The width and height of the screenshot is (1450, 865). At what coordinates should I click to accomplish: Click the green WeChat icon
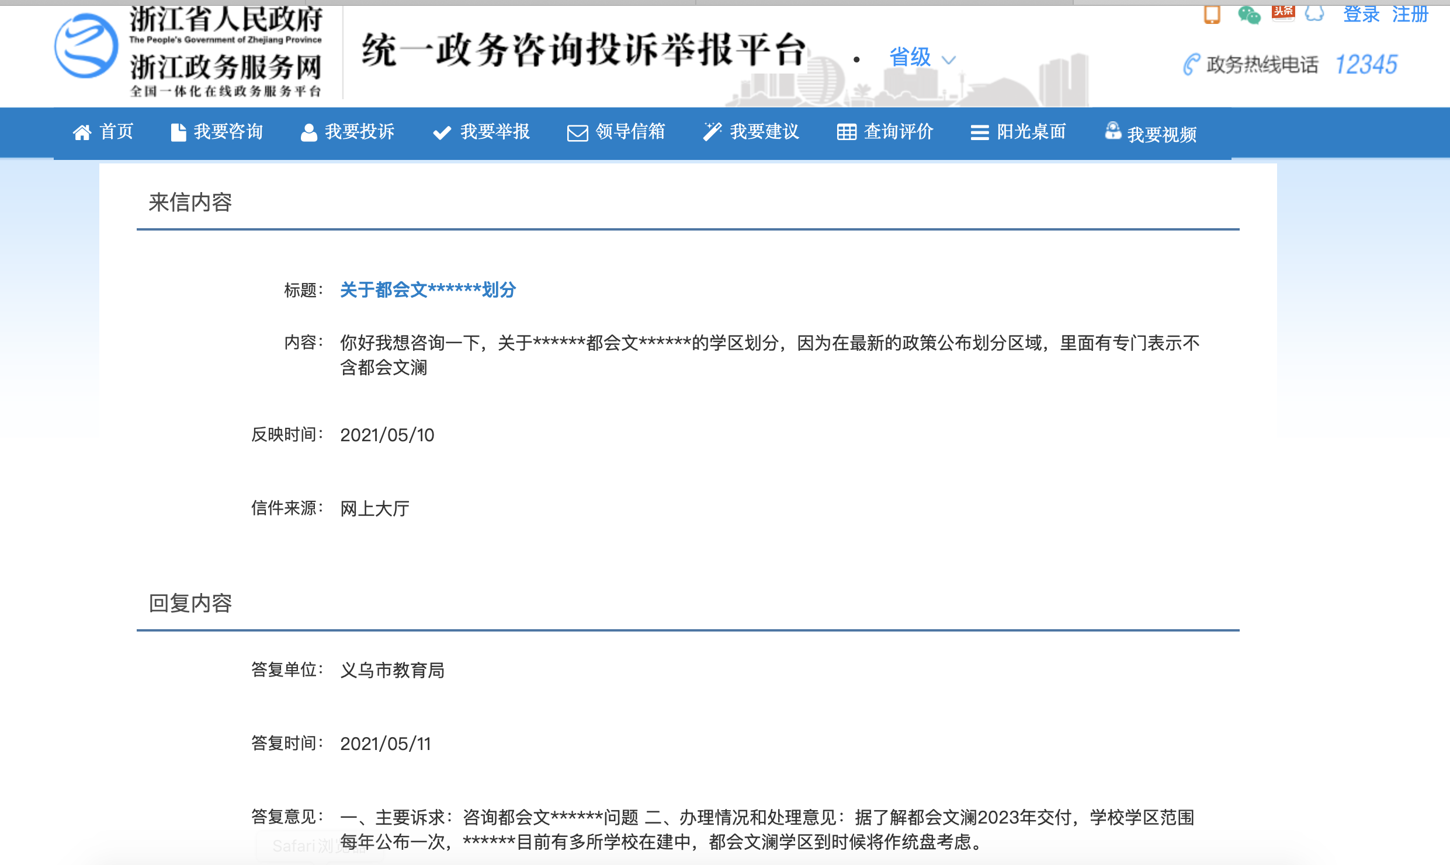[x=1248, y=14]
